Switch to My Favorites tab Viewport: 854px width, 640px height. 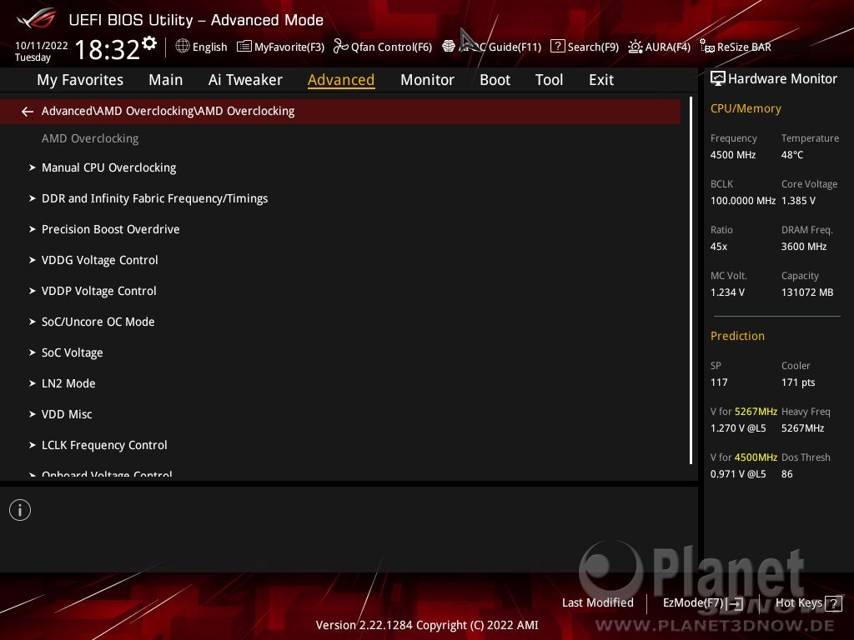click(x=80, y=80)
